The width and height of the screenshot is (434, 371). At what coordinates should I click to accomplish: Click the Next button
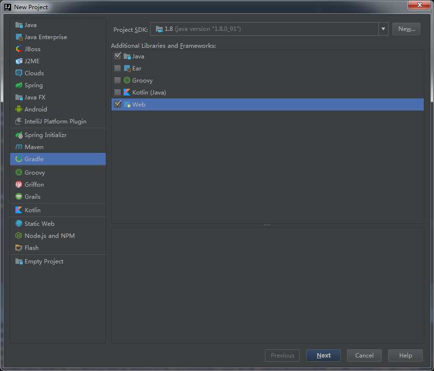[x=323, y=356]
